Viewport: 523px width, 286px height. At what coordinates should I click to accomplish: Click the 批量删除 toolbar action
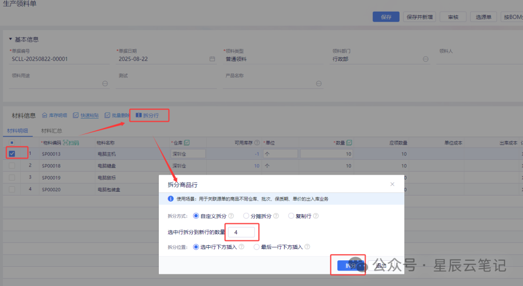117,115
